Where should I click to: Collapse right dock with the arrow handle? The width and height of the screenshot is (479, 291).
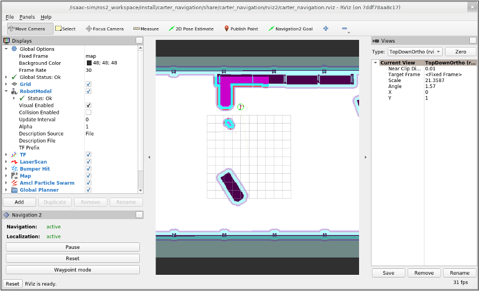366,157
